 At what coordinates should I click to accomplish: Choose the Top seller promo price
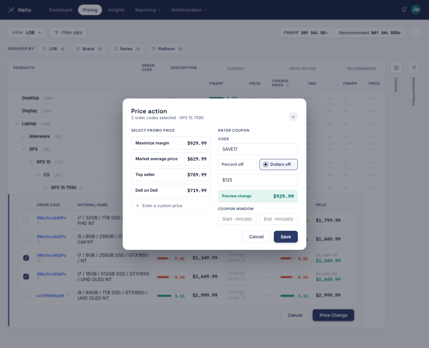pos(171,175)
